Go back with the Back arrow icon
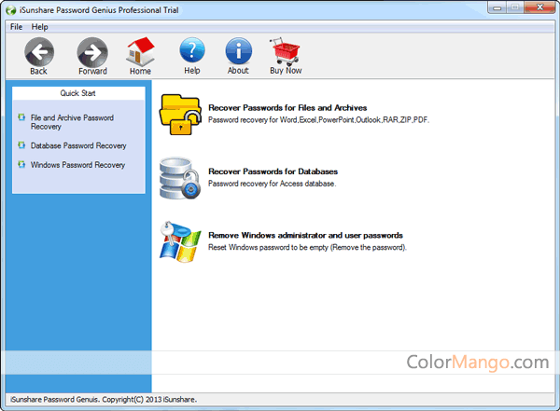The width and height of the screenshot is (560, 411). click(x=39, y=52)
